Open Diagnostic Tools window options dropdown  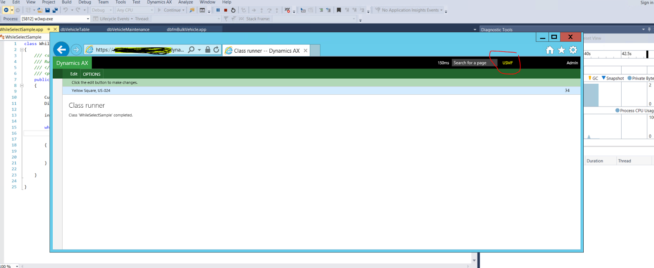(x=643, y=29)
